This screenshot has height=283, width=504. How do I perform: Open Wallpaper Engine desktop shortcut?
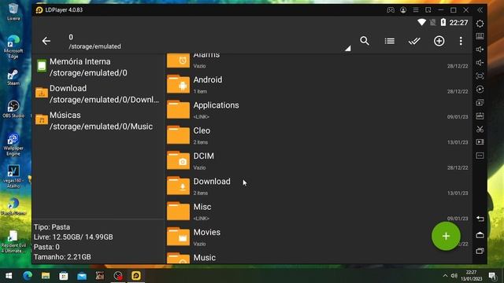(13, 145)
